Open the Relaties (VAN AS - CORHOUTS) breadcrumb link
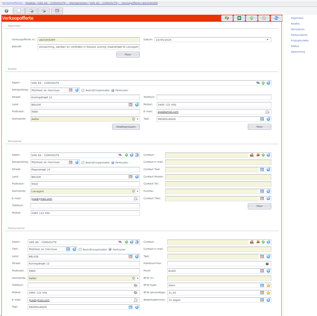Image resolution: width=317 pixels, height=316 pixels. click(46, 3)
